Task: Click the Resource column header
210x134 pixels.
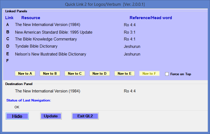Action: coord(31,18)
